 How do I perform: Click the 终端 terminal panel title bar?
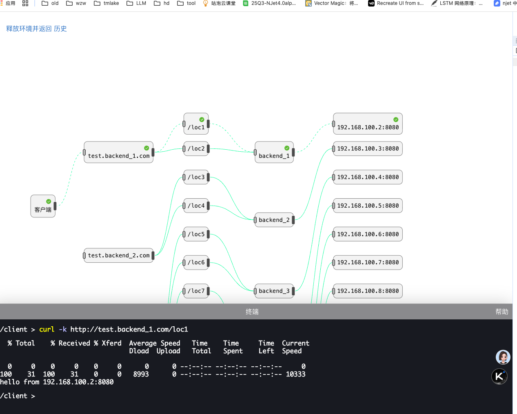252,312
